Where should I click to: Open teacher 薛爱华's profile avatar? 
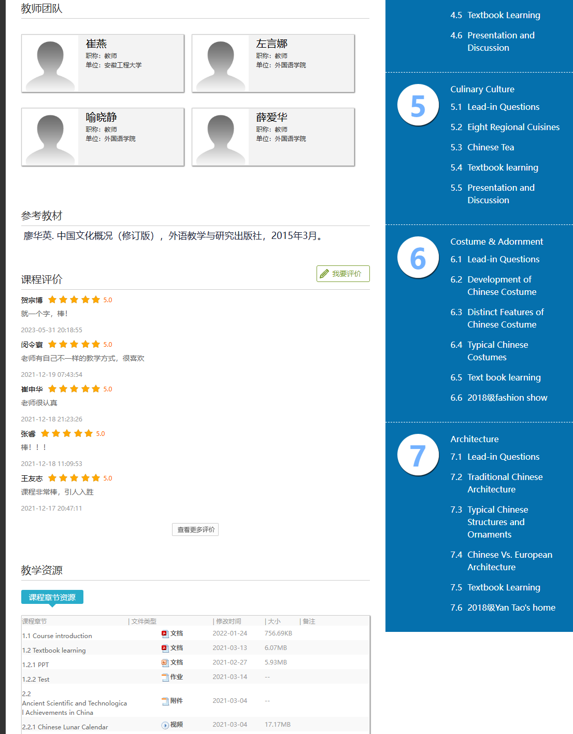[221, 137]
